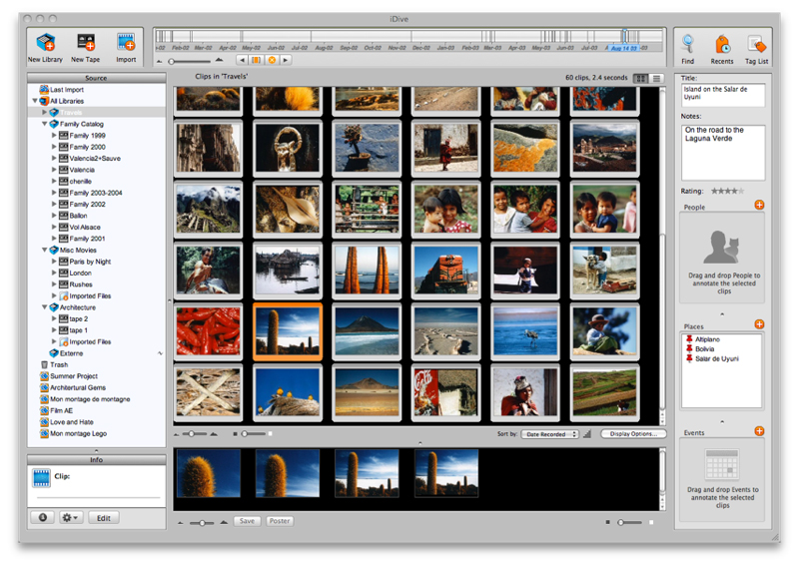
Task: Open the Tag List icon
Action: (756, 44)
